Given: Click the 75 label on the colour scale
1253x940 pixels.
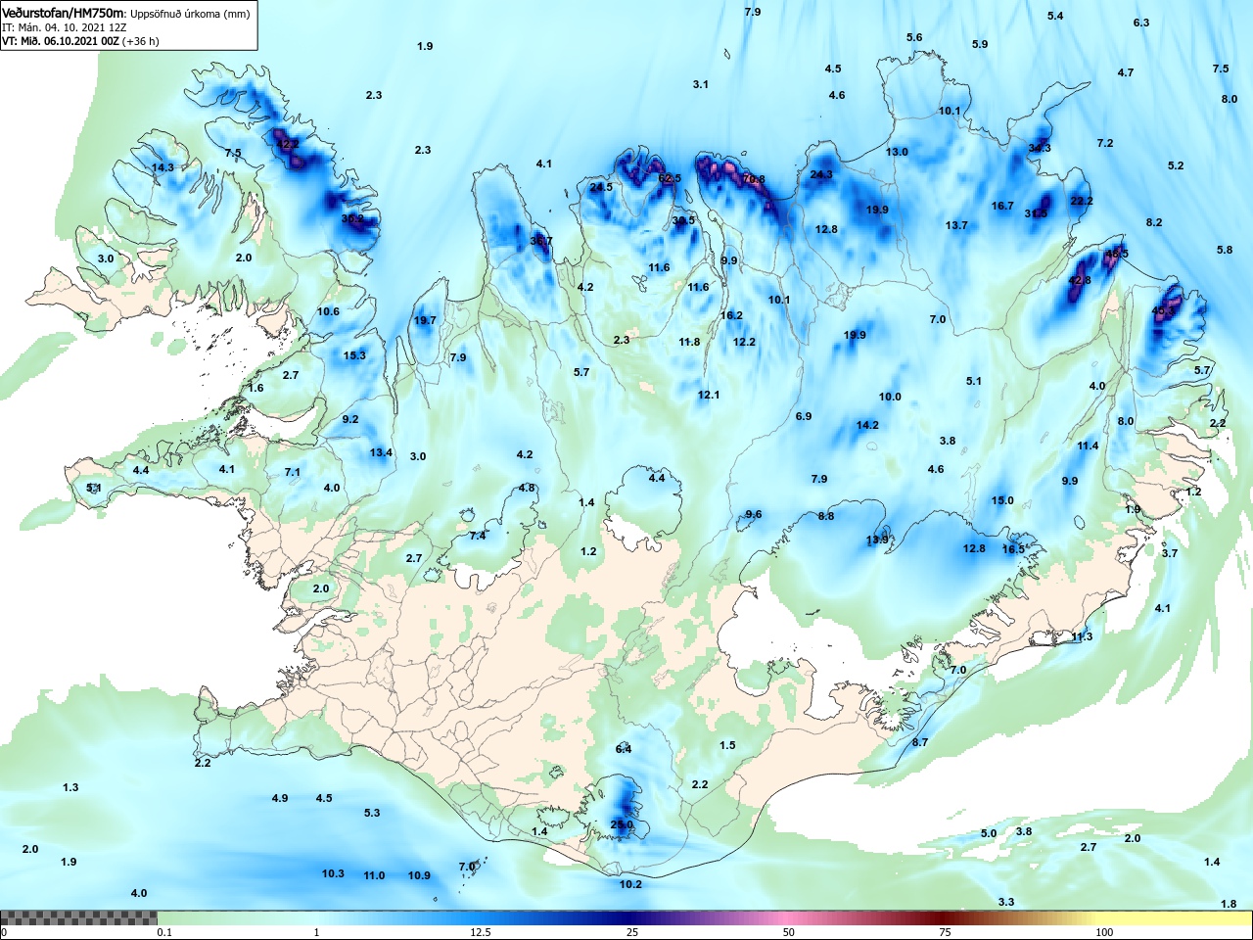Looking at the screenshot, I should [x=946, y=932].
